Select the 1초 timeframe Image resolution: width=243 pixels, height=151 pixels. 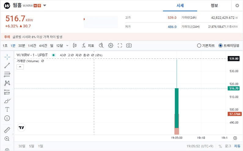(x=5, y=46)
